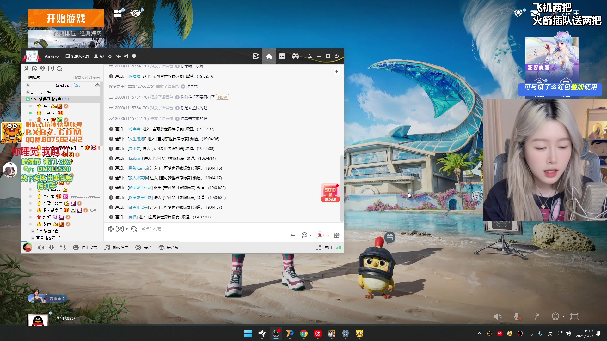Viewport: 607px width, 341px height.
Task: Select user Ams in channel list
Action: (x=46, y=106)
